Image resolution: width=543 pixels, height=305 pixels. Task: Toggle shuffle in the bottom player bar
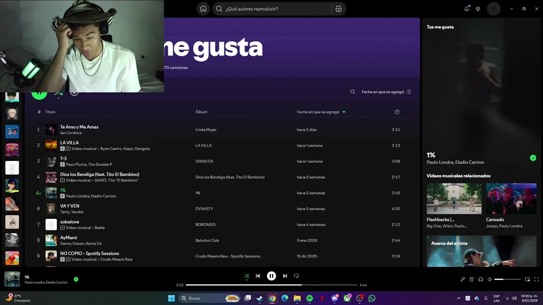click(246, 276)
